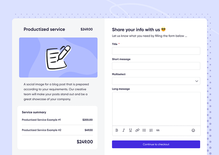
Task: Click the notepad and pen product image
Action: pyautogui.click(x=58, y=58)
